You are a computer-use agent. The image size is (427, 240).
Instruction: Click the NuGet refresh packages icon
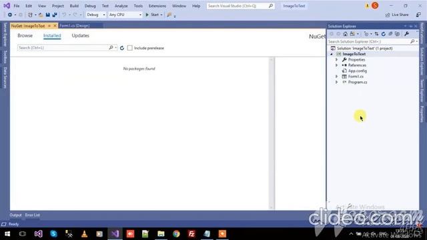(x=122, y=48)
